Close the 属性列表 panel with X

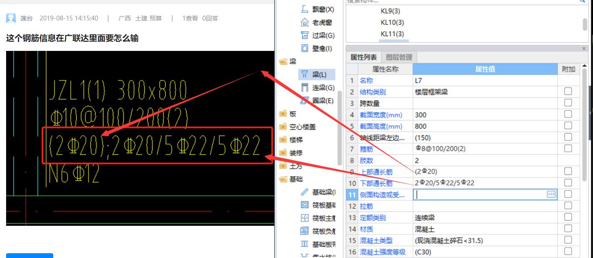point(584,48)
